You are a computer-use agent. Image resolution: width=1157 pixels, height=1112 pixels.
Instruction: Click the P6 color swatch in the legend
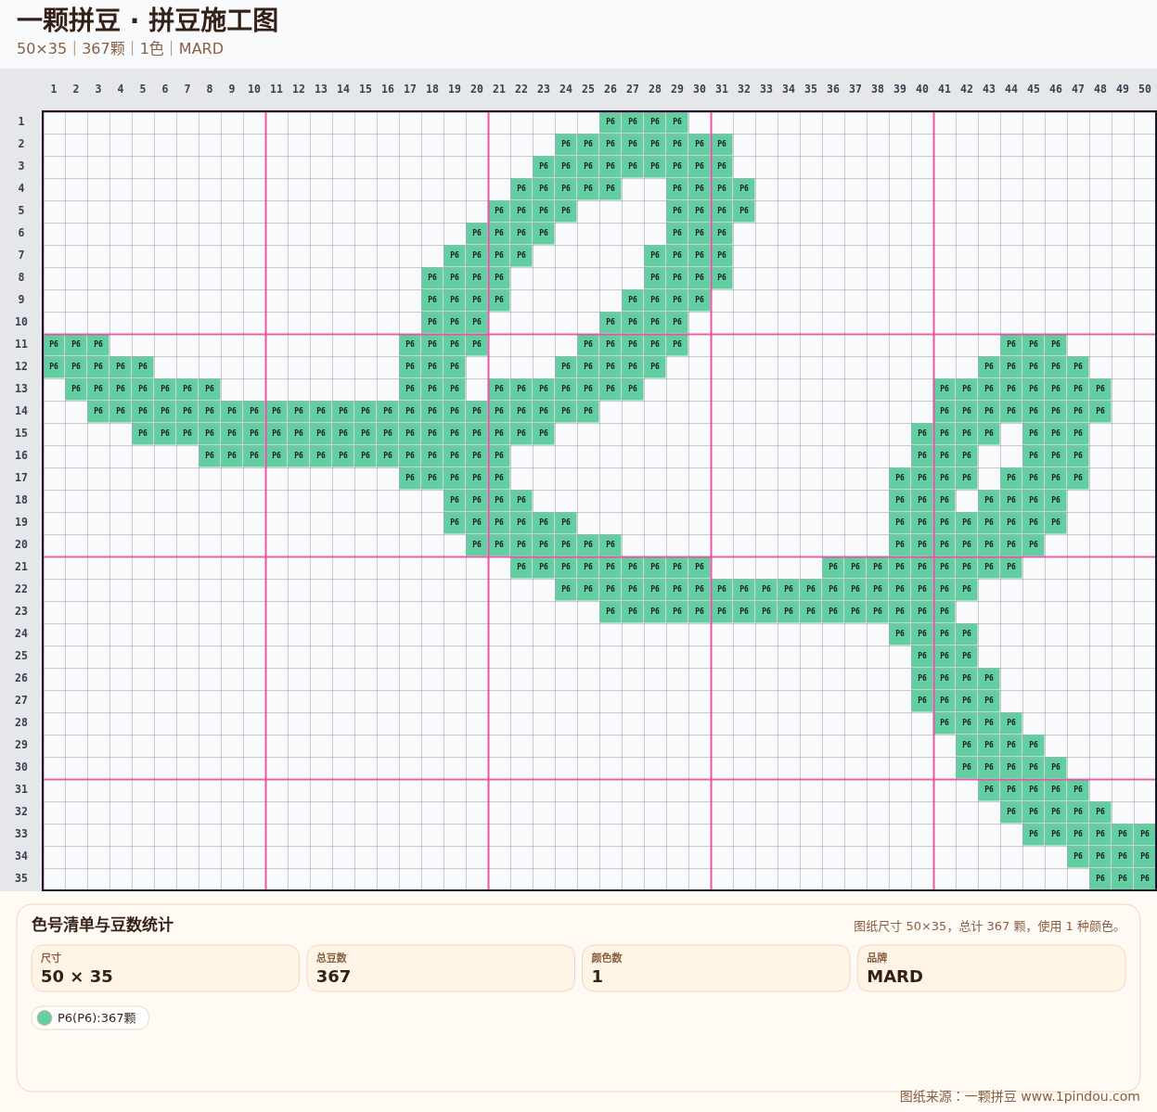pos(45,1018)
